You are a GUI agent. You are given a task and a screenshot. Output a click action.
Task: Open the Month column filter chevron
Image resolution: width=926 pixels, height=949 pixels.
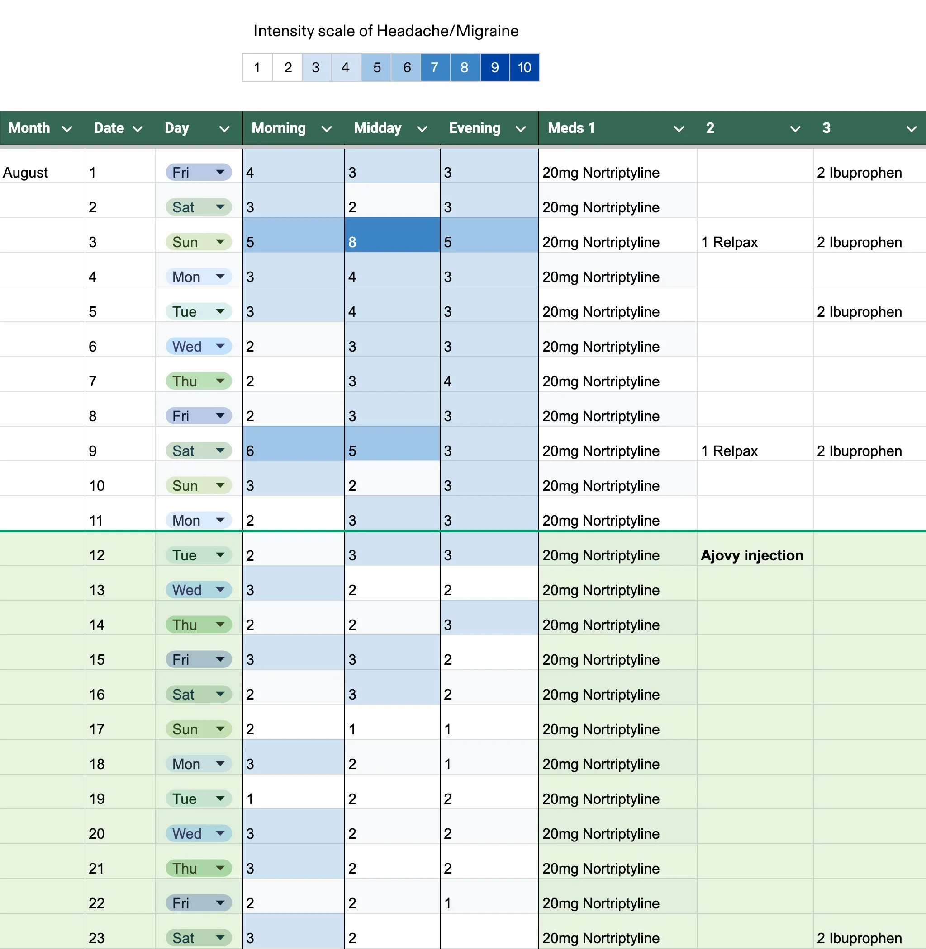click(x=67, y=129)
